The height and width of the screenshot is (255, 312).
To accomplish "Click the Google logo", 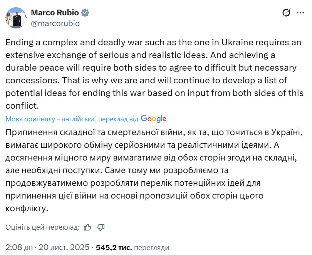I will click(x=153, y=119).
